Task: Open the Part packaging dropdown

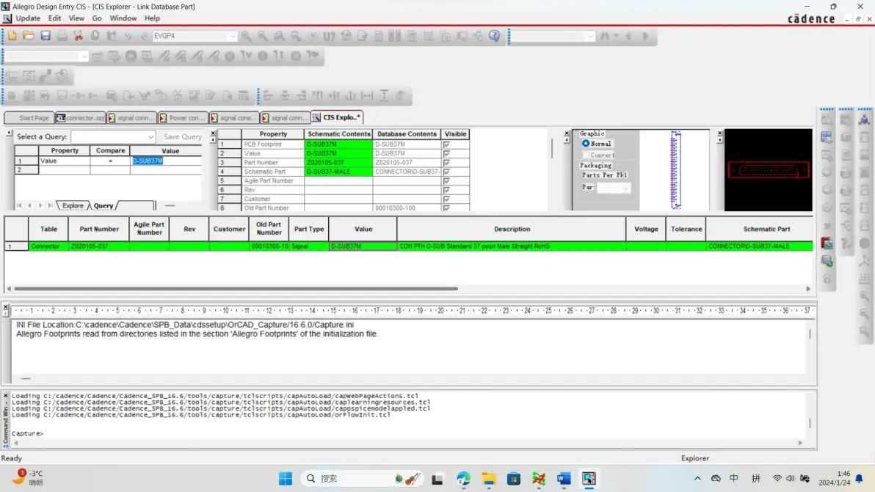Action: pyautogui.click(x=625, y=188)
